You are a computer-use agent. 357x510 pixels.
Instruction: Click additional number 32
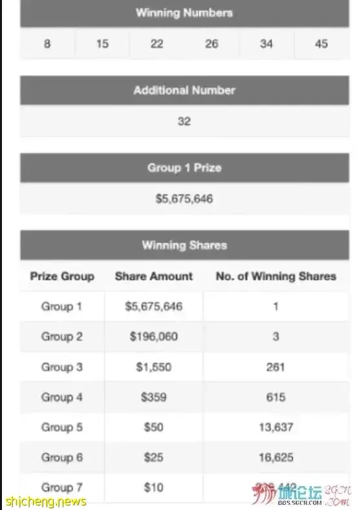click(184, 122)
